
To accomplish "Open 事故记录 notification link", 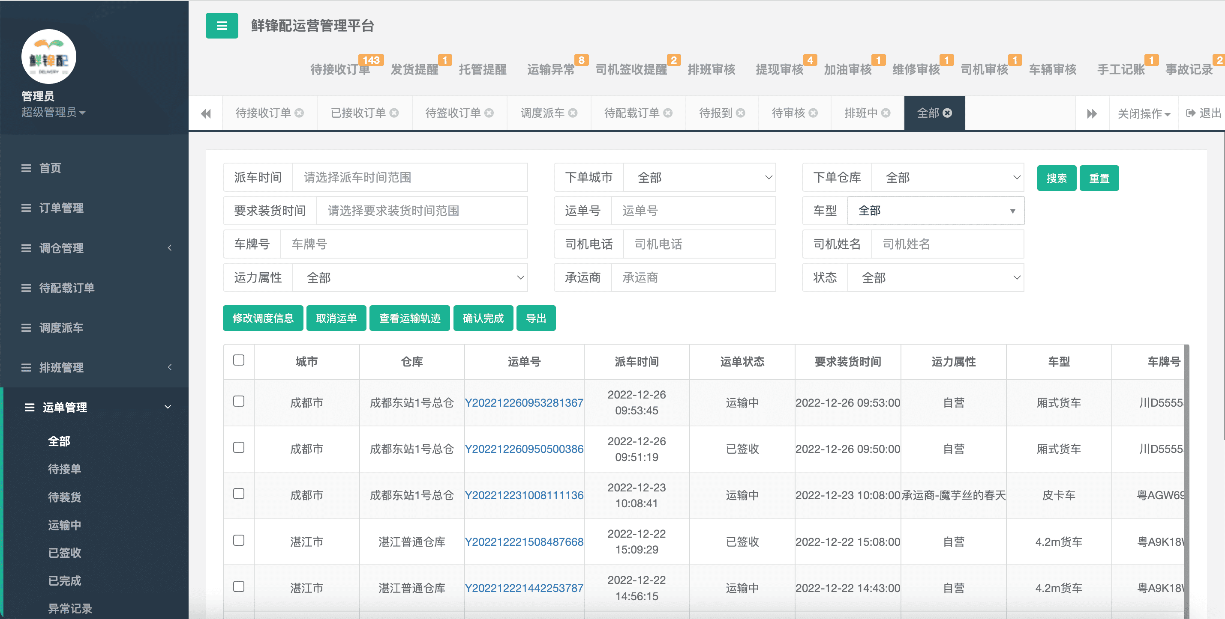I will tap(1189, 69).
